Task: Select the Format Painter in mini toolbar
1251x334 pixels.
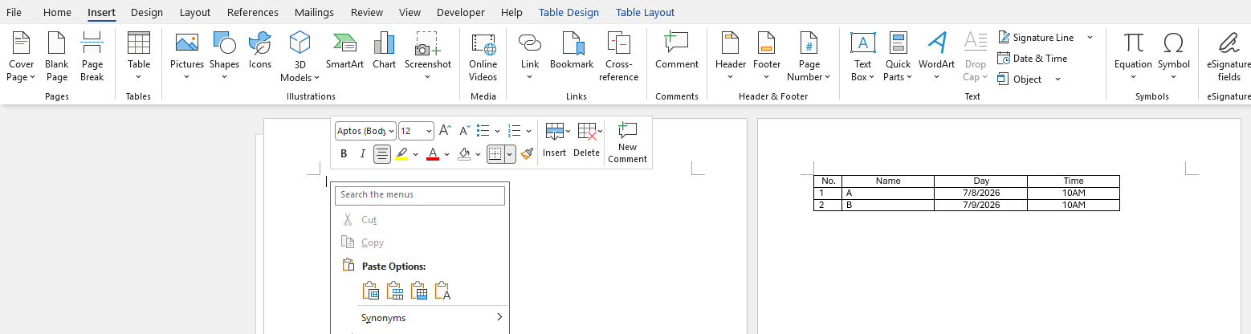Action: coord(527,153)
